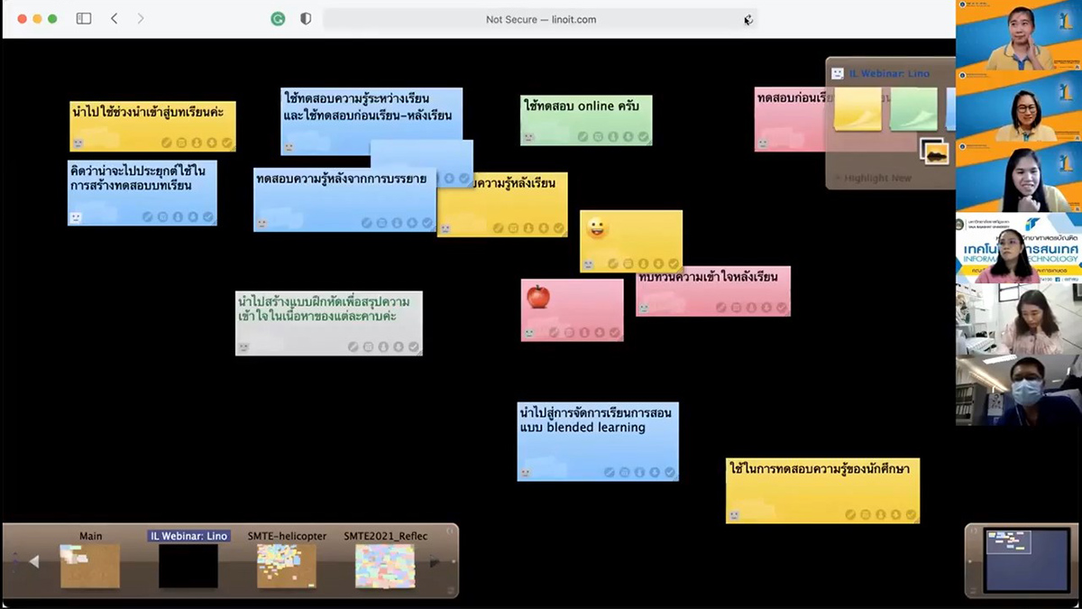Viewport: 1082px width, 609px height.
Task: Click the Grammarly extension icon in Safari toolbar
Action: (x=278, y=19)
